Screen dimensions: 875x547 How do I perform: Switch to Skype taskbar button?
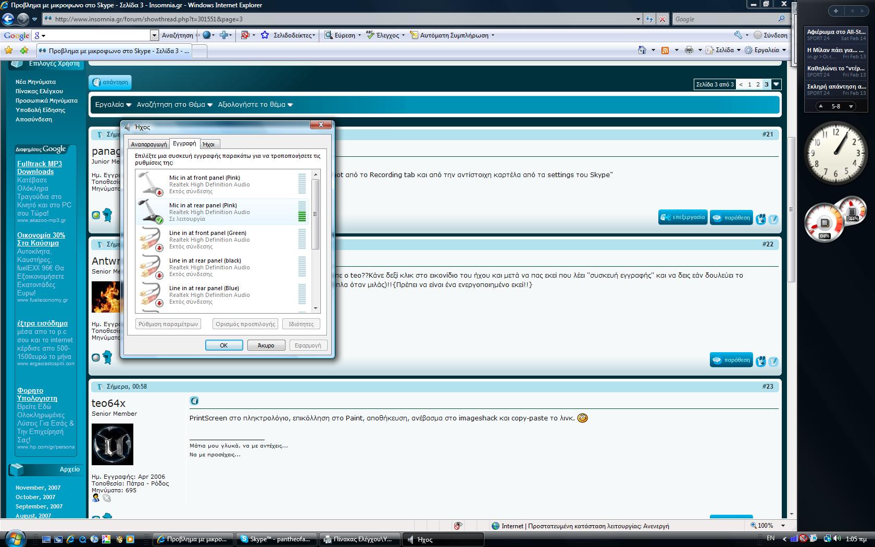276,539
